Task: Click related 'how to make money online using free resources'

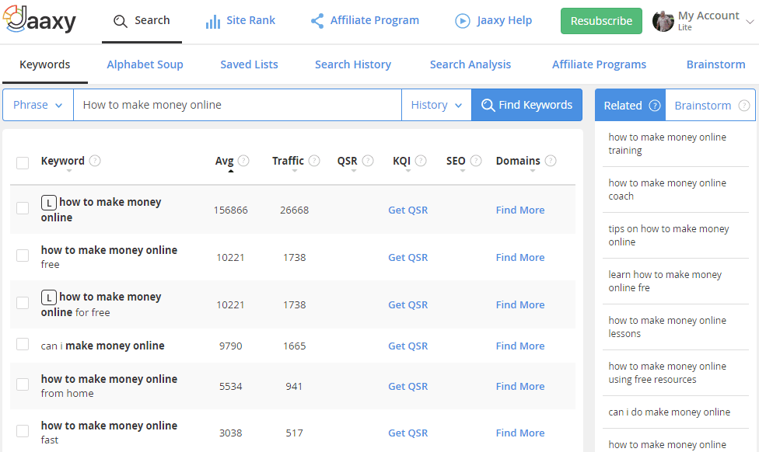Action: pos(667,373)
